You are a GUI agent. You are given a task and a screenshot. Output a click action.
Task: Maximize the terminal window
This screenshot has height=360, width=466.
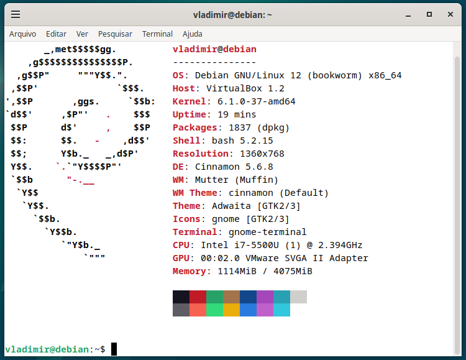(429, 14)
